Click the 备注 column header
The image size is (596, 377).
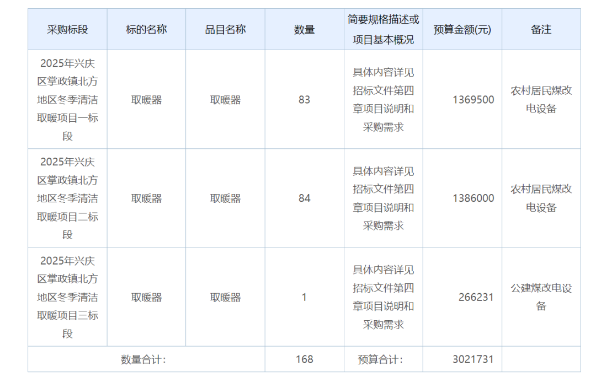pyautogui.click(x=541, y=30)
